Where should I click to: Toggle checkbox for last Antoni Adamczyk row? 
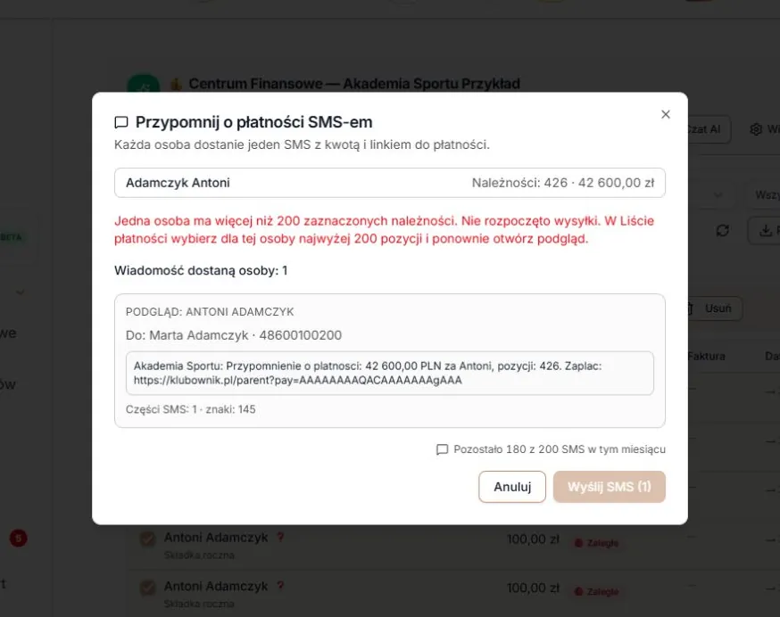(147, 588)
